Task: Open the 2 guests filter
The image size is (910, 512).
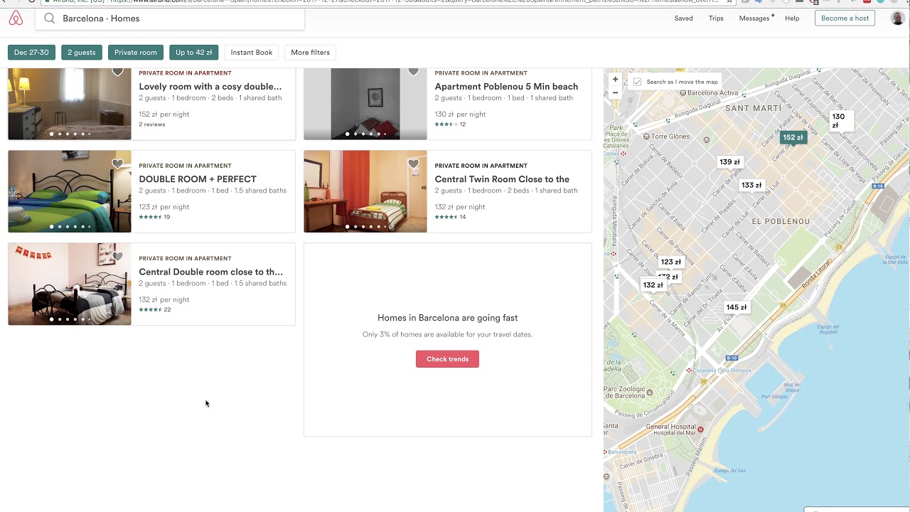Action: (82, 53)
